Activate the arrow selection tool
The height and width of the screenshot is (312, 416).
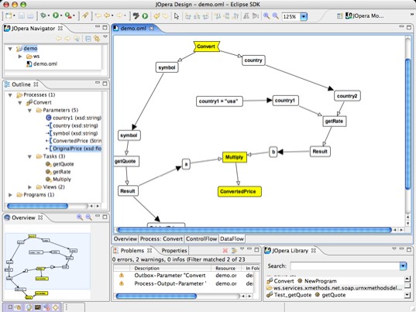pyautogui.click(x=177, y=16)
